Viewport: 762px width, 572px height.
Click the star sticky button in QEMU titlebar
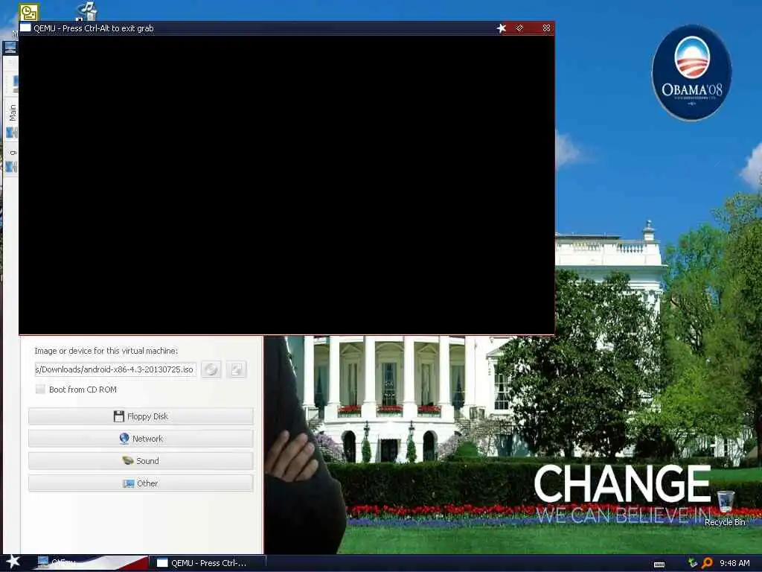[x=502, y=28]
